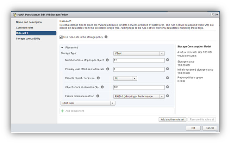Click Add another rule set button
The height and width of the screenshot is (144, 231).
click(173, 119)
